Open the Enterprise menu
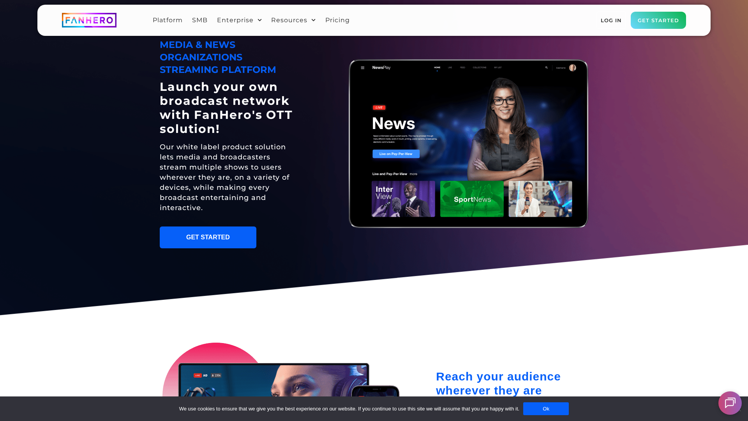 (x=235, y=20)
